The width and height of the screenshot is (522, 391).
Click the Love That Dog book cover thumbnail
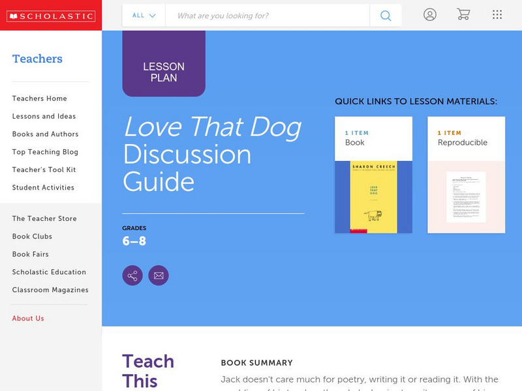pos(373,195)
